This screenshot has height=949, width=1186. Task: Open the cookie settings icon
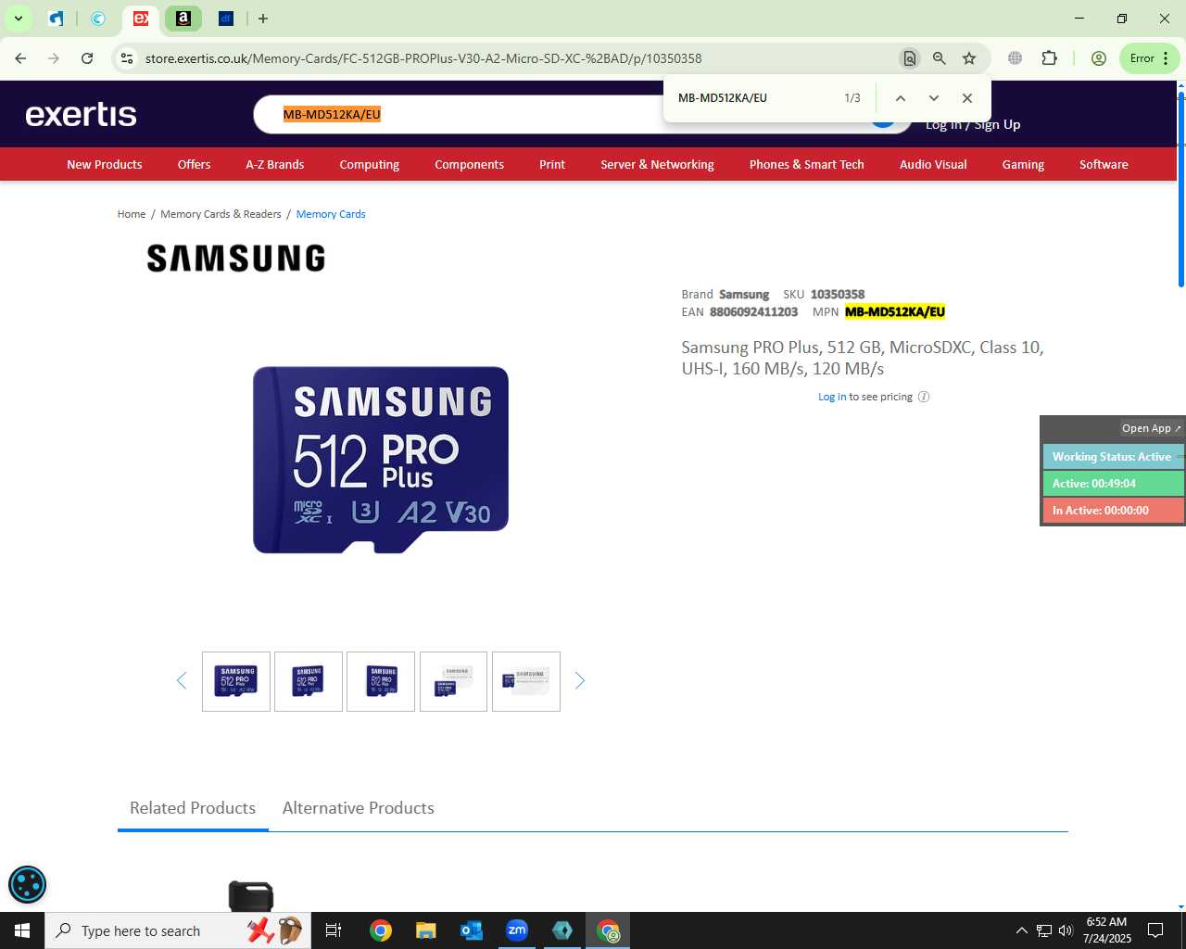point(27,884)
